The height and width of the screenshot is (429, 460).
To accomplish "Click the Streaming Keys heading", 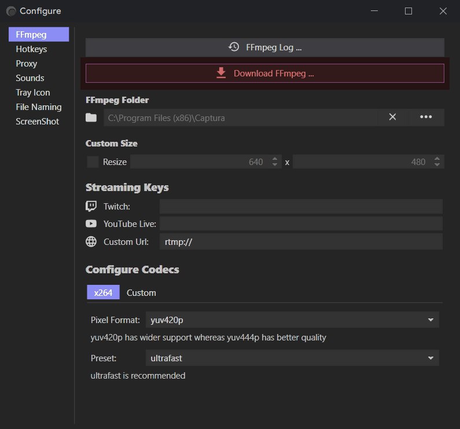I will click(x=127, y=188).
